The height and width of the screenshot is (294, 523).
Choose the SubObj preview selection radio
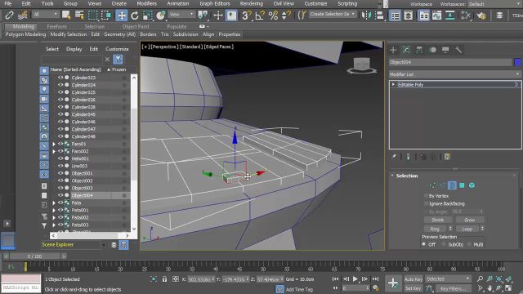point(444,244)
